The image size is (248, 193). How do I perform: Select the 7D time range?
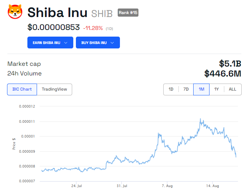pos(186,89)
